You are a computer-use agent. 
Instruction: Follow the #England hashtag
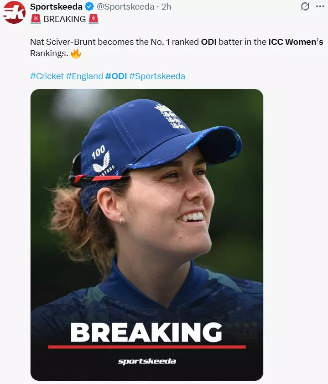[84, 76]
